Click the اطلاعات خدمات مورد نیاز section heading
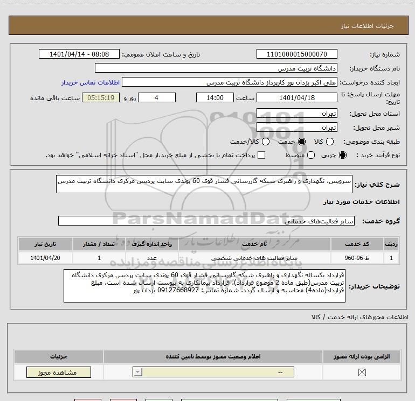This screenshot has width=415, height=401. pos(361,202)
